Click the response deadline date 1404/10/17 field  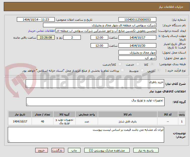(x=137, y=37)
